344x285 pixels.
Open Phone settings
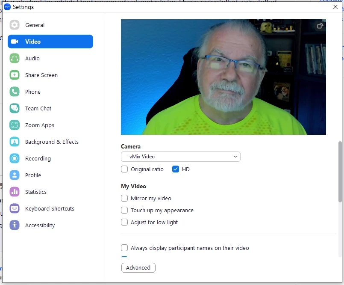coord(50,92)
